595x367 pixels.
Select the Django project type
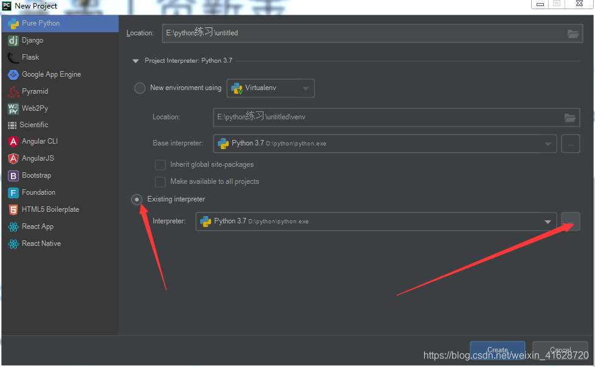37,40
